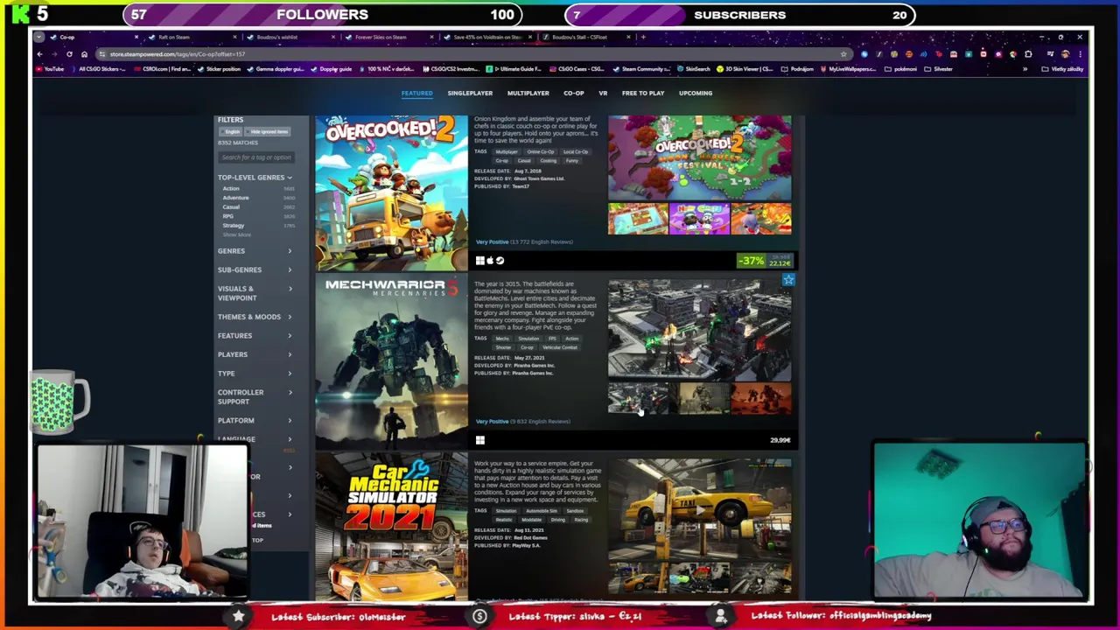Click the browser home icon
Viewport: 1120px width, 630px height.
(84, 54)
